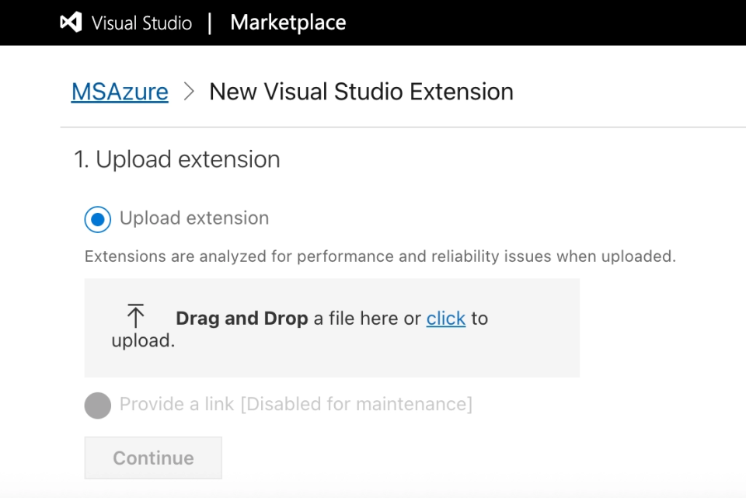Click the Visual Studio logo icon
The height and width of the screenshot is (498, 746).
pos(71,23)
